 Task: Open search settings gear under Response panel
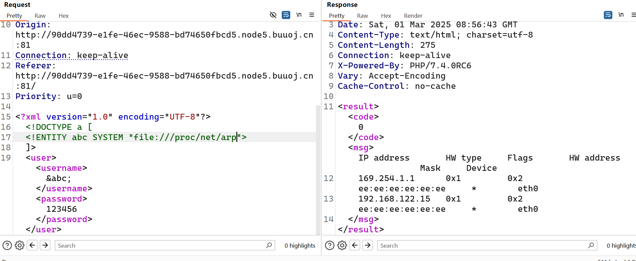pos(342,245)
